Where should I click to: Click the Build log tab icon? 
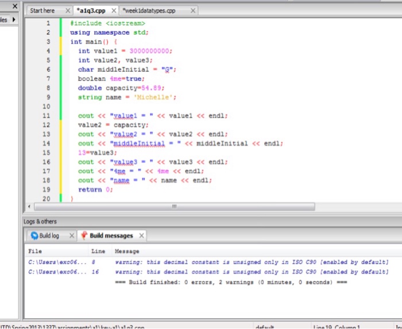(x=34, y=236)
